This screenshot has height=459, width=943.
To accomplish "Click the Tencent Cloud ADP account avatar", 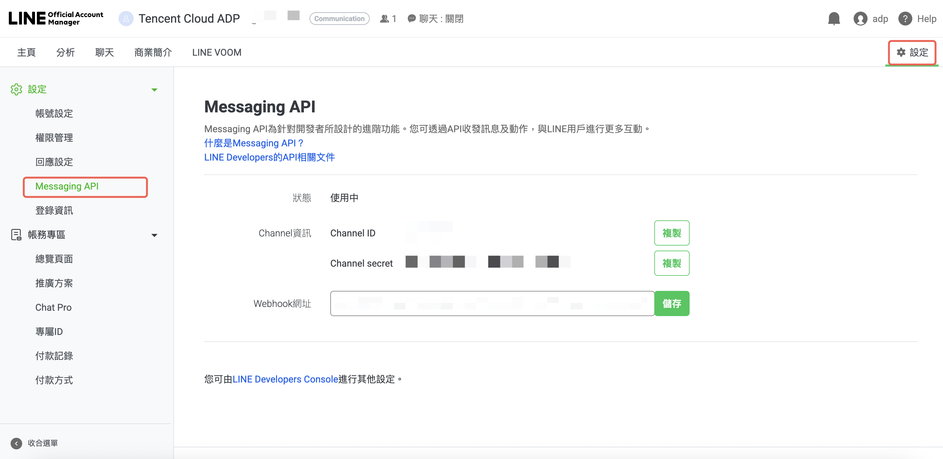I will 126,19.
